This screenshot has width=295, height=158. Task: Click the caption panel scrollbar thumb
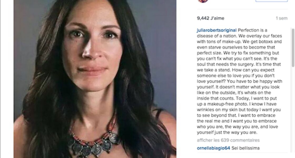pyautogui.click(x=293, y=48)
